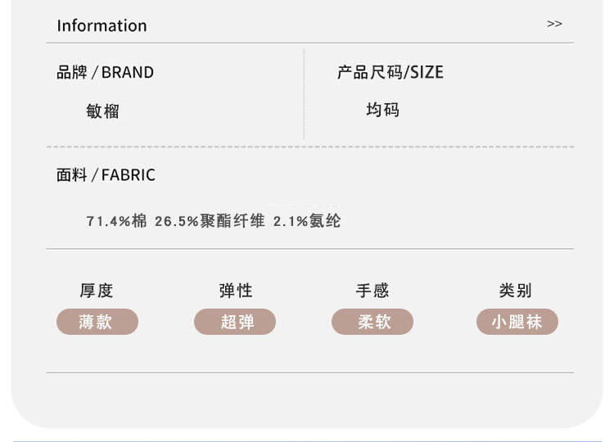
Task: Click the 小腿袜 category tag
Action: click(517, 322)
